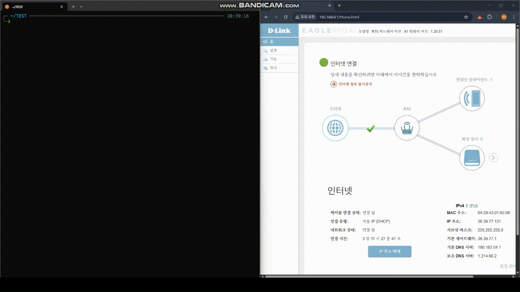
Task: Click the R15 router icon
Action: pyautogui.click(x=407, y=128)
